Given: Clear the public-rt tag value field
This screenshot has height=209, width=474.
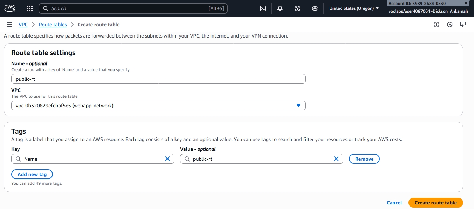Looking at the screenshot, I should coord(336,159).
